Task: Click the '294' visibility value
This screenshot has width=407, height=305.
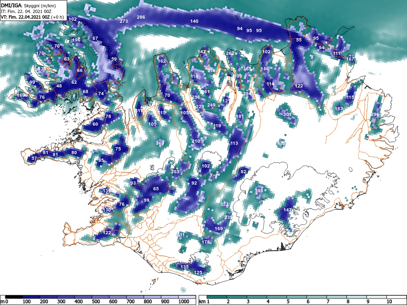Action: tap(247, 94)
